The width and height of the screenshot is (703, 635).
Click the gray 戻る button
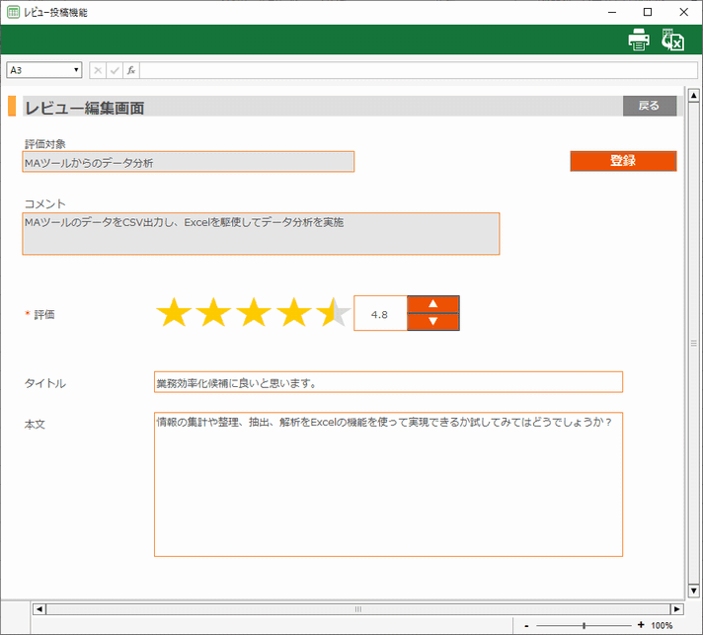649,106
